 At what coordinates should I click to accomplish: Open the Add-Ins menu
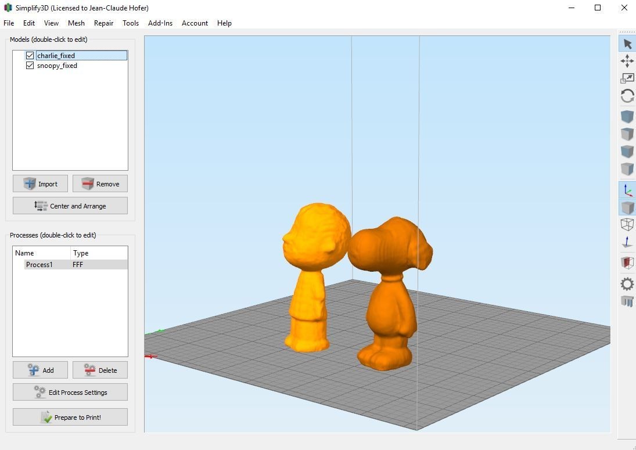(x=160, y=23)
